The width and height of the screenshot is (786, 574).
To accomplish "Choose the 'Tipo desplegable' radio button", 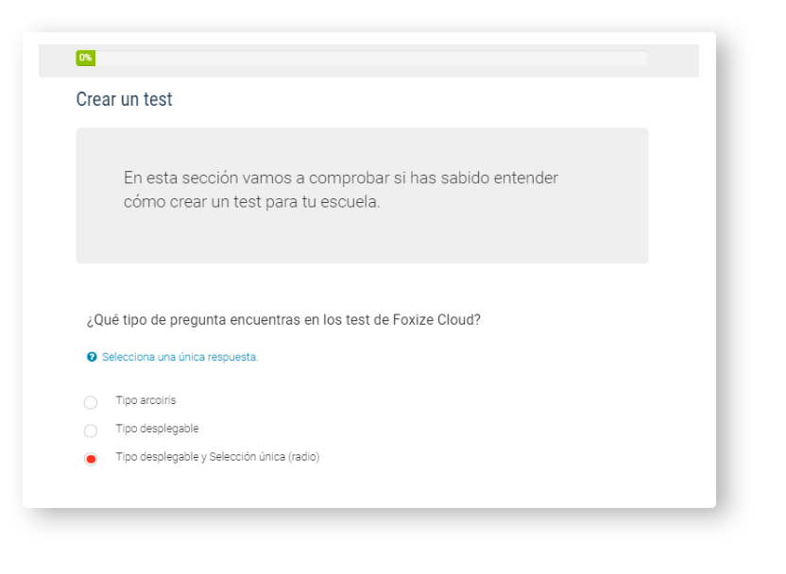I will (91, 430).
